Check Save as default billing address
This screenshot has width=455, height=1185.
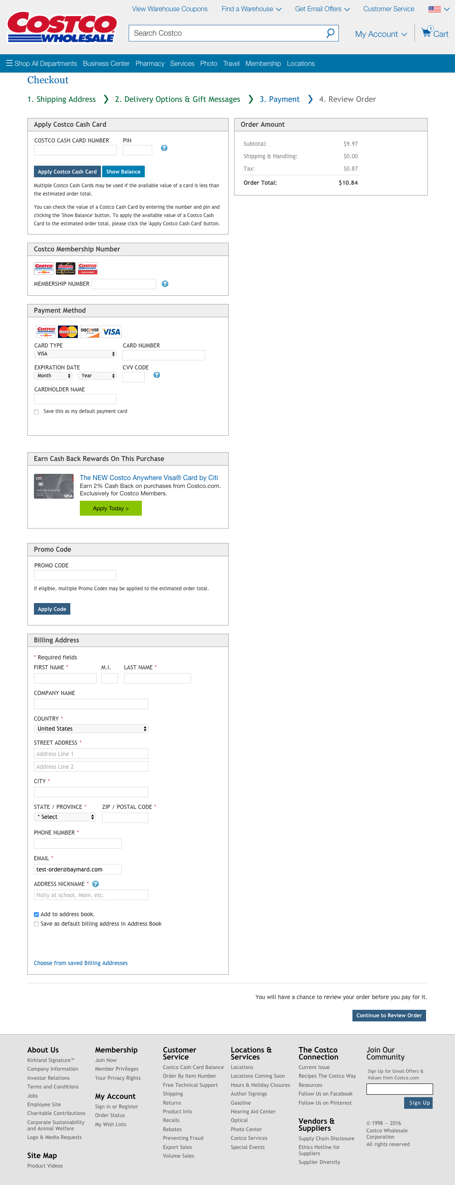(x=36, y=924)
